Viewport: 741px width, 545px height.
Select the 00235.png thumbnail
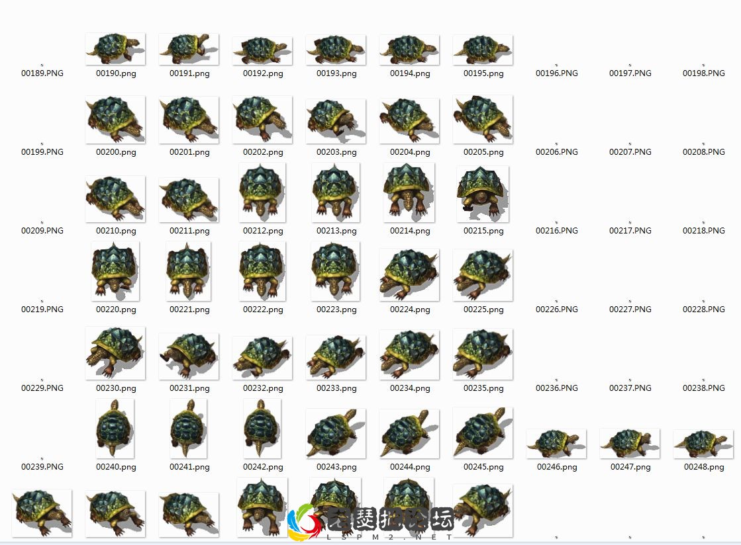point(483,355)
